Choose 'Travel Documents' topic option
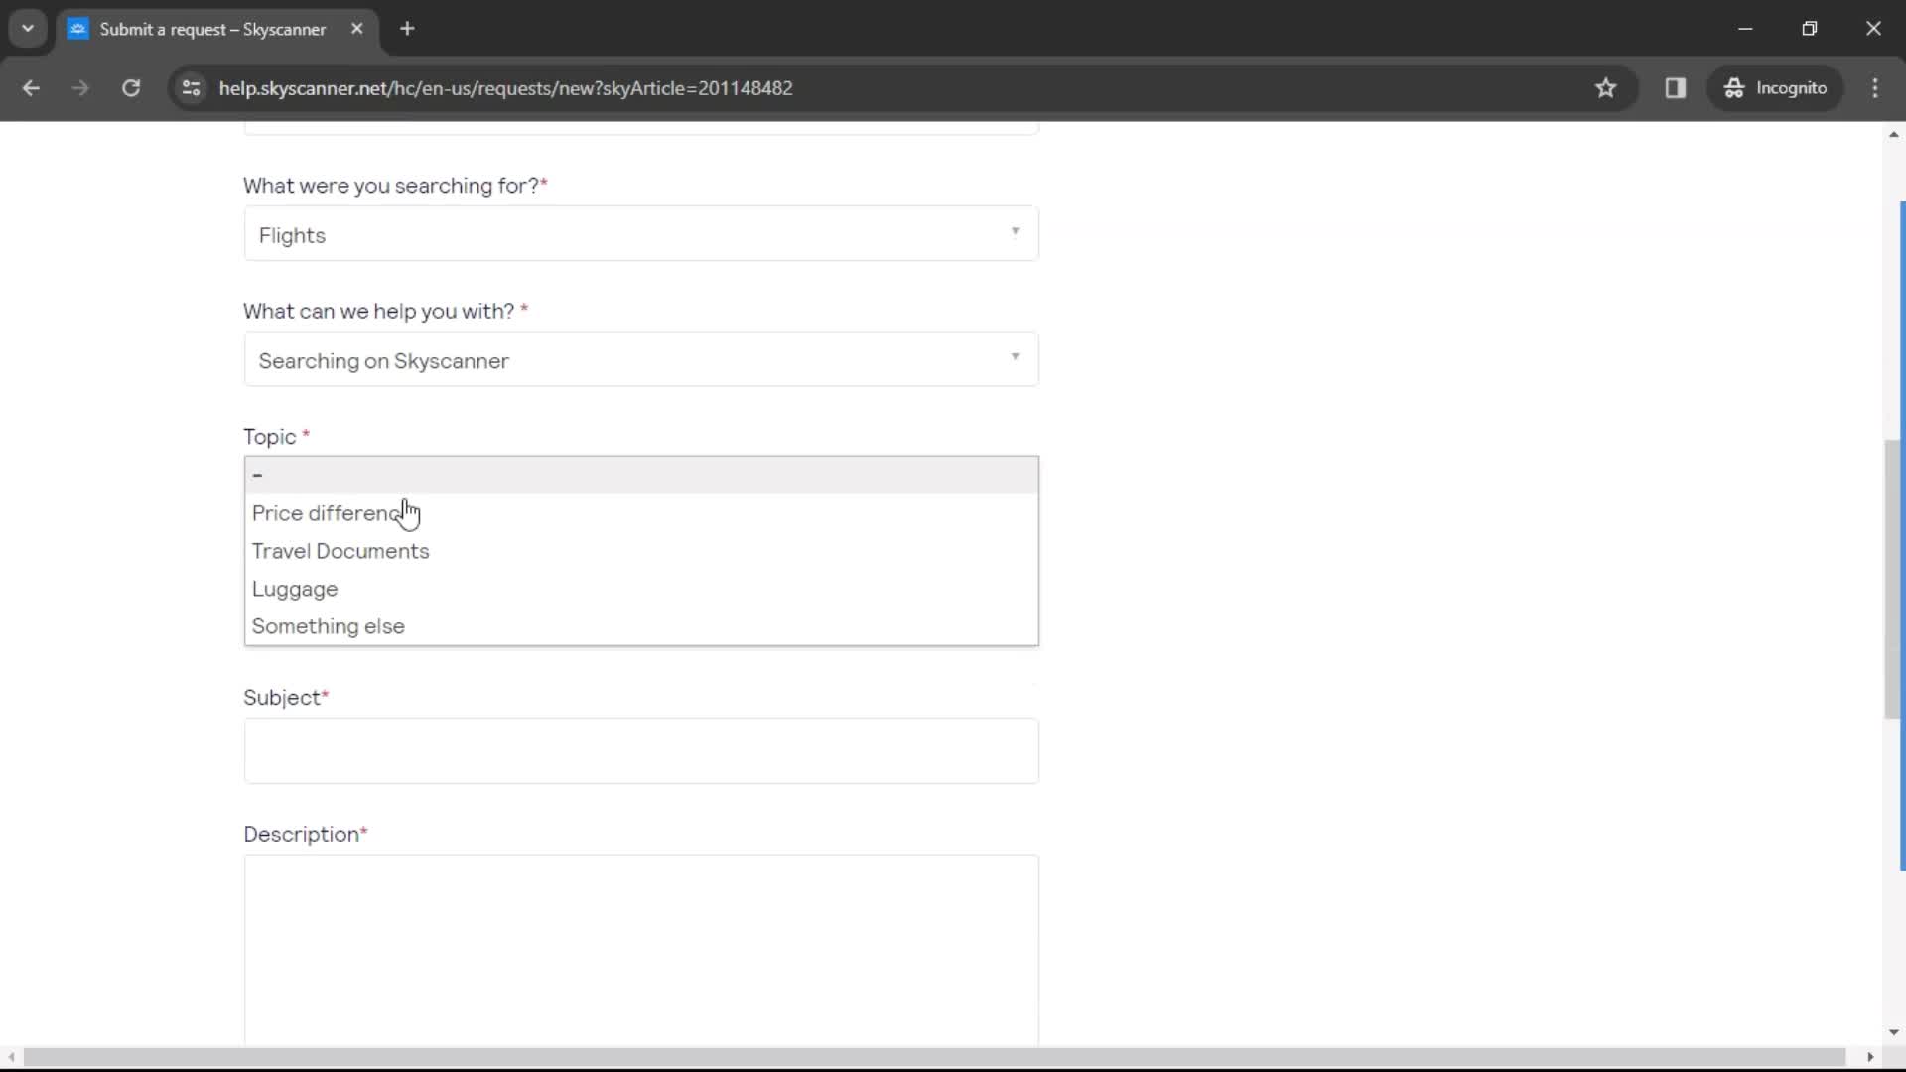1906x1072 pixels. pyautogui.click(x=641, y=551)
